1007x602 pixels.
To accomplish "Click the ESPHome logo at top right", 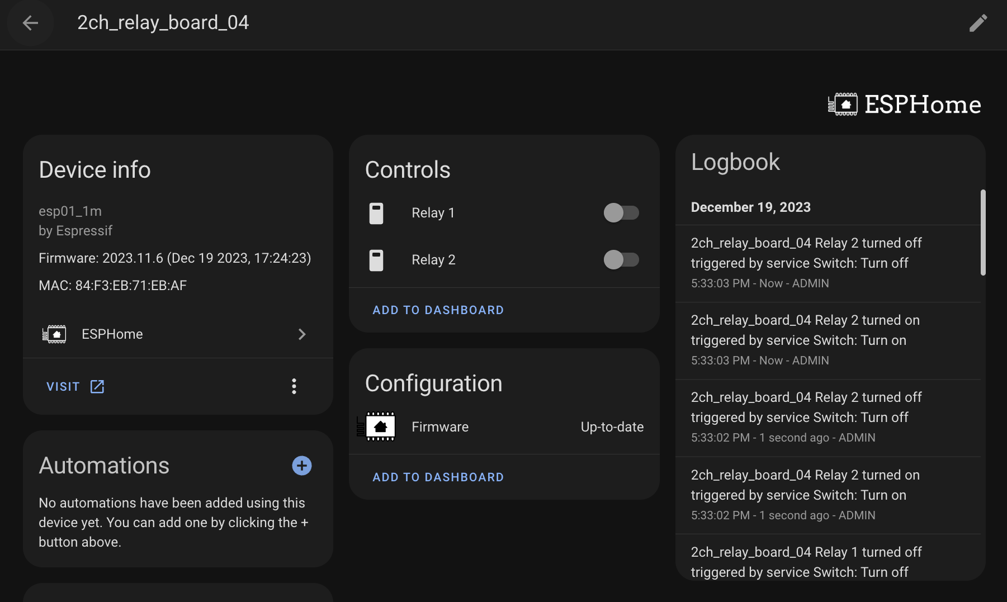I will click(904, 105).
